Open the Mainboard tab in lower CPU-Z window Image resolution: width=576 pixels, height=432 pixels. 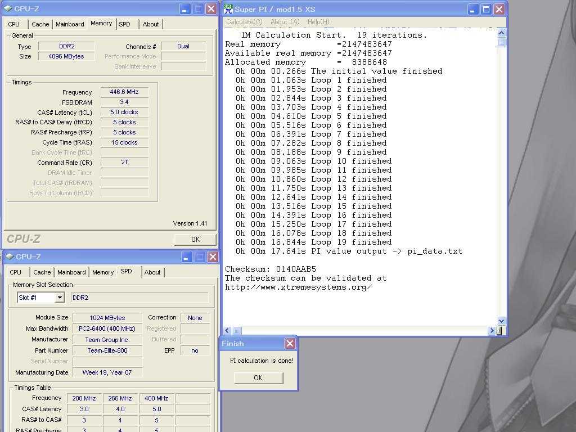point(71,272)
